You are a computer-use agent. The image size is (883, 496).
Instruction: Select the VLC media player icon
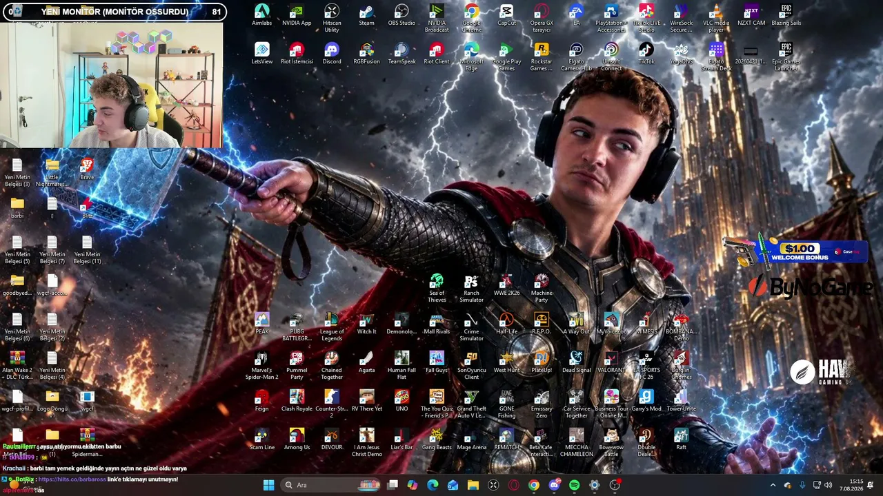[716, 19]
